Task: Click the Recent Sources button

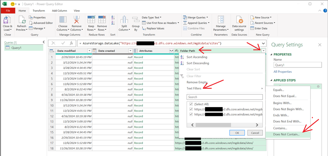Action: click(x=263, y=23)
